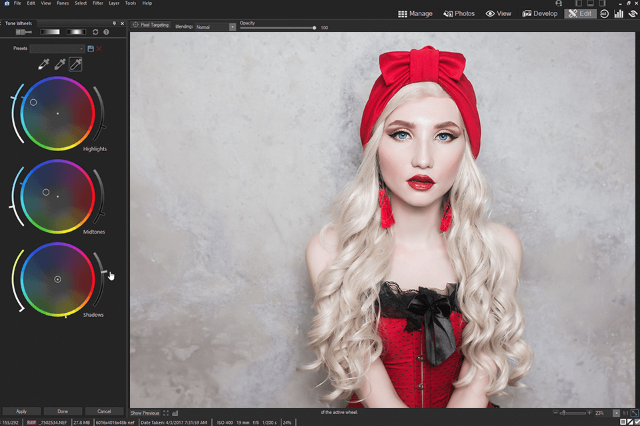Open the 365 mode icon
Image resolution: width=640 pixels, height=426 pixels.
click(x=604, y=13)
